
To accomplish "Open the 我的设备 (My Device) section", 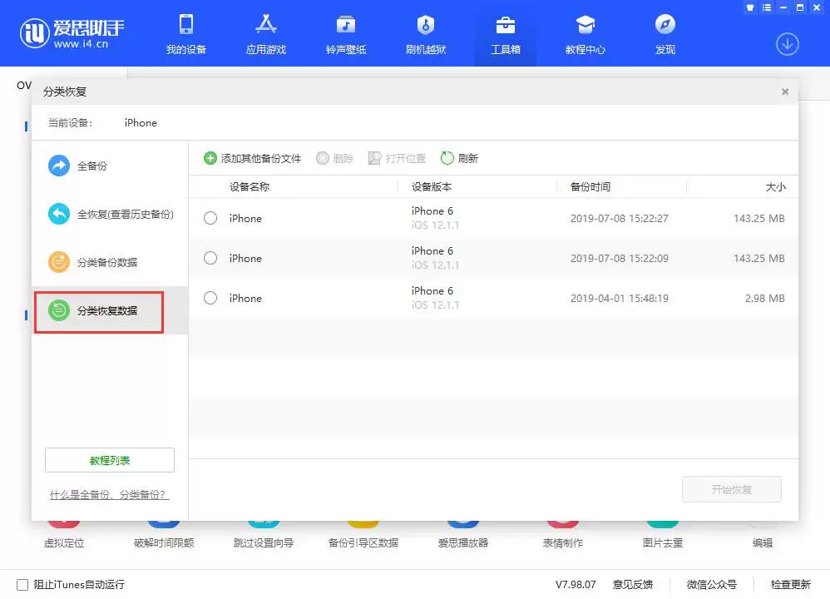I will 185,34.
